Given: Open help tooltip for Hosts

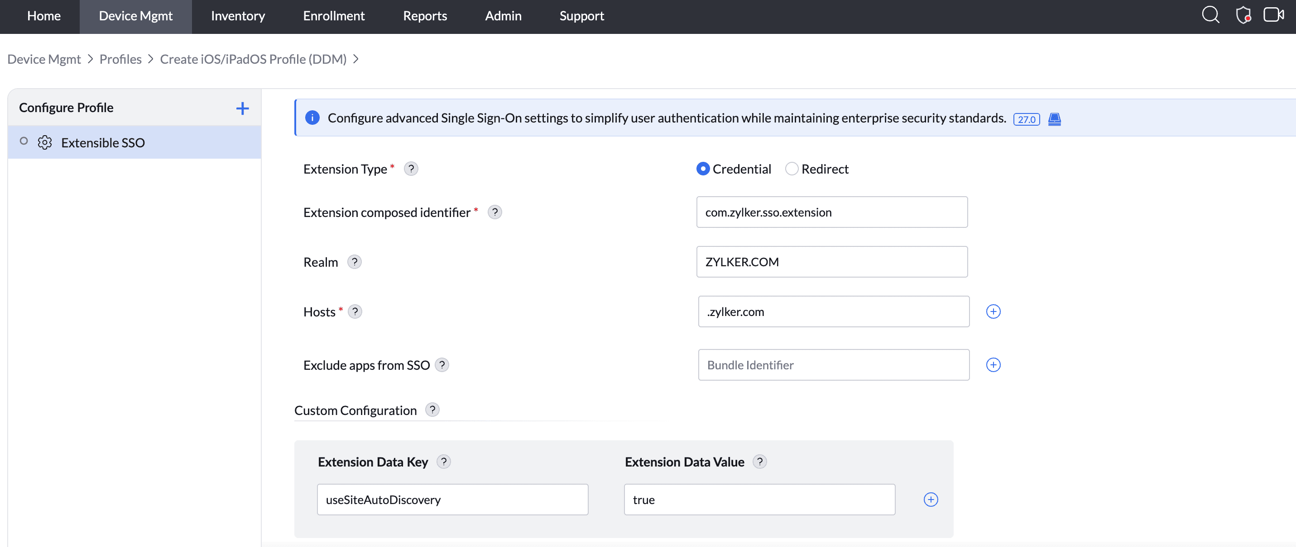Looking at the screenshot, I should [355, 311].
